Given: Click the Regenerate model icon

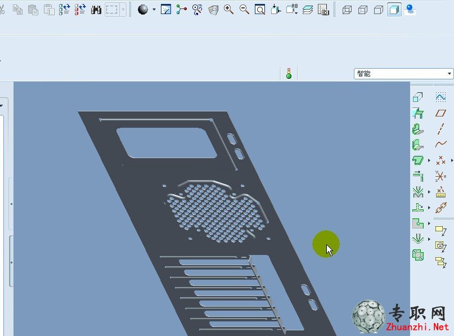Looking at the screenshot, I should tap(64, 10).
